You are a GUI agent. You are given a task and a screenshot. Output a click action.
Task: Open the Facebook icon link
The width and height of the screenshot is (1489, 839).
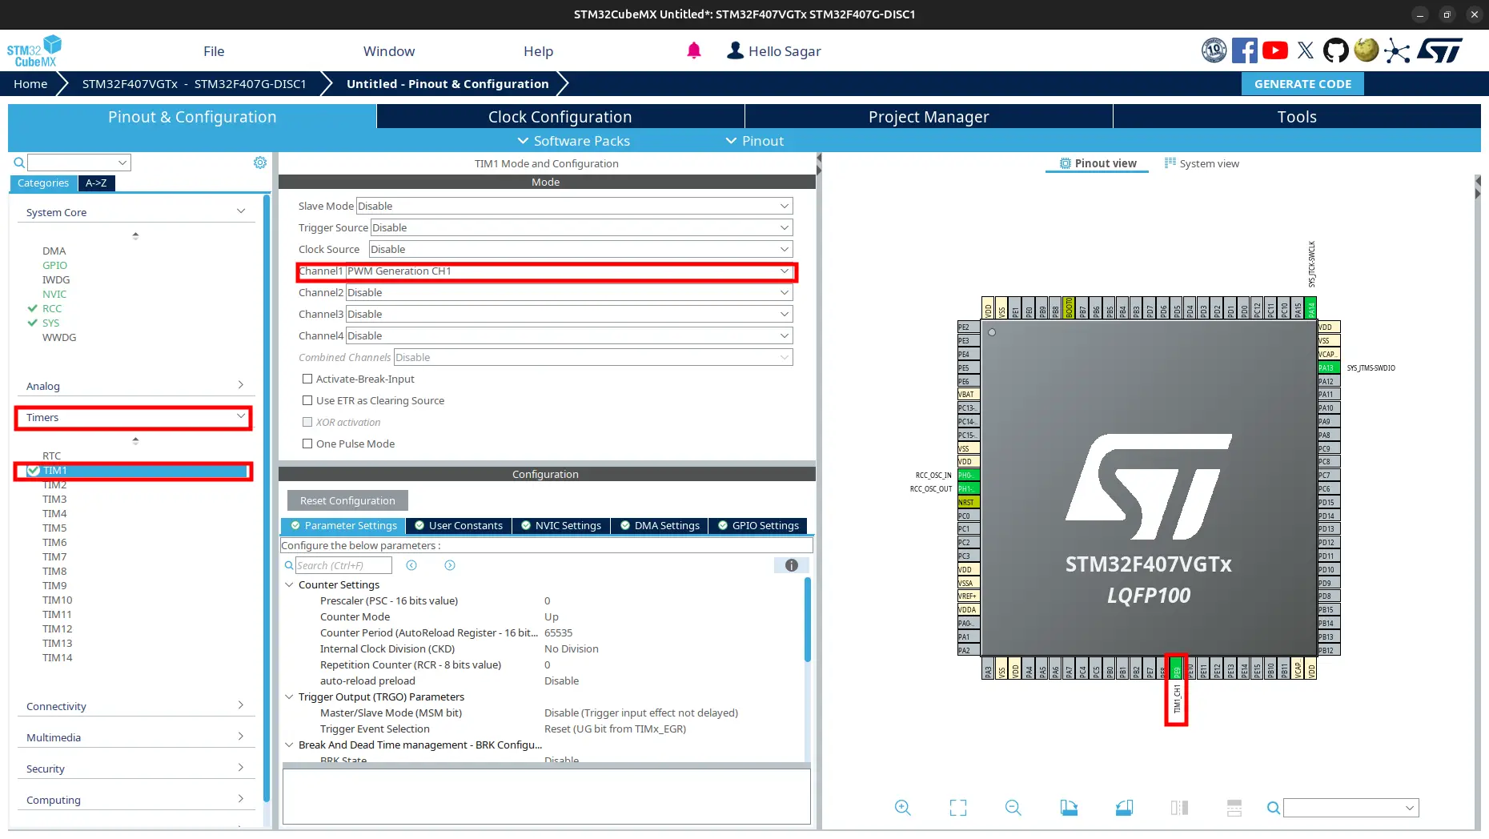1245,50
